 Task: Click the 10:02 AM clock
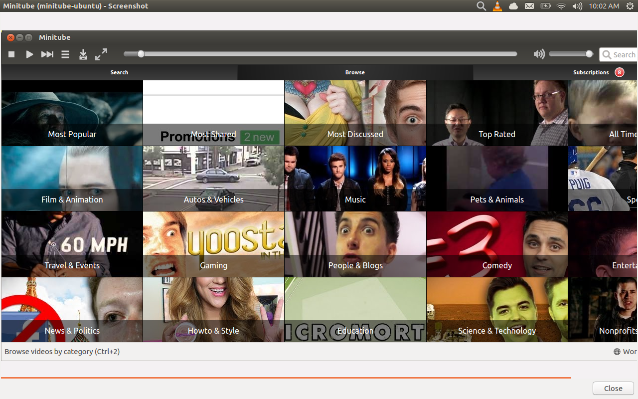pyautogui.click(x=604, y=6)
